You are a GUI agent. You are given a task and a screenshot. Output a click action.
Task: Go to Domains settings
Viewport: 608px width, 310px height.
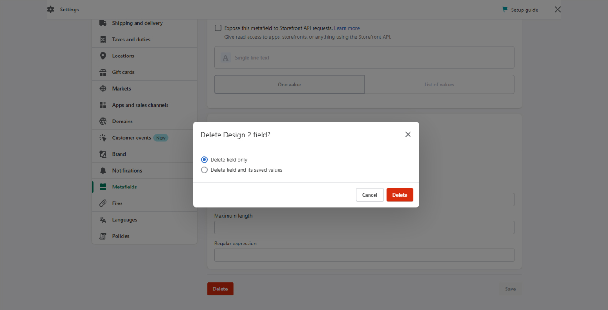(145, 122)
